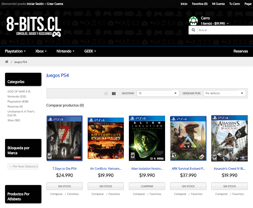This screenshot has width=253, height=208.
Task: Open the Ordenar Por sorting dropdown
Action: point(224,93)
